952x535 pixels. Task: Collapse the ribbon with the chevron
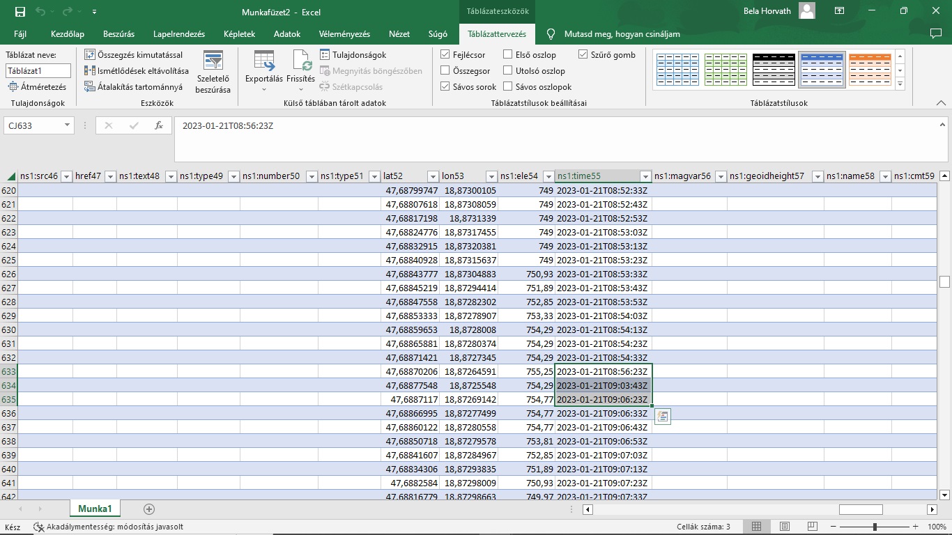(941, 103)
